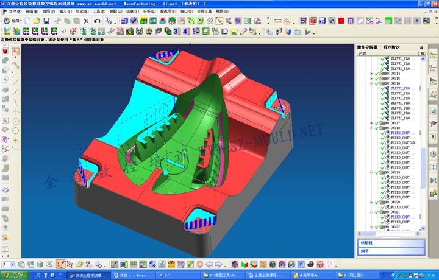
Task: Toggle the selection filter plus-cursor icon
Action: (15, 51)
